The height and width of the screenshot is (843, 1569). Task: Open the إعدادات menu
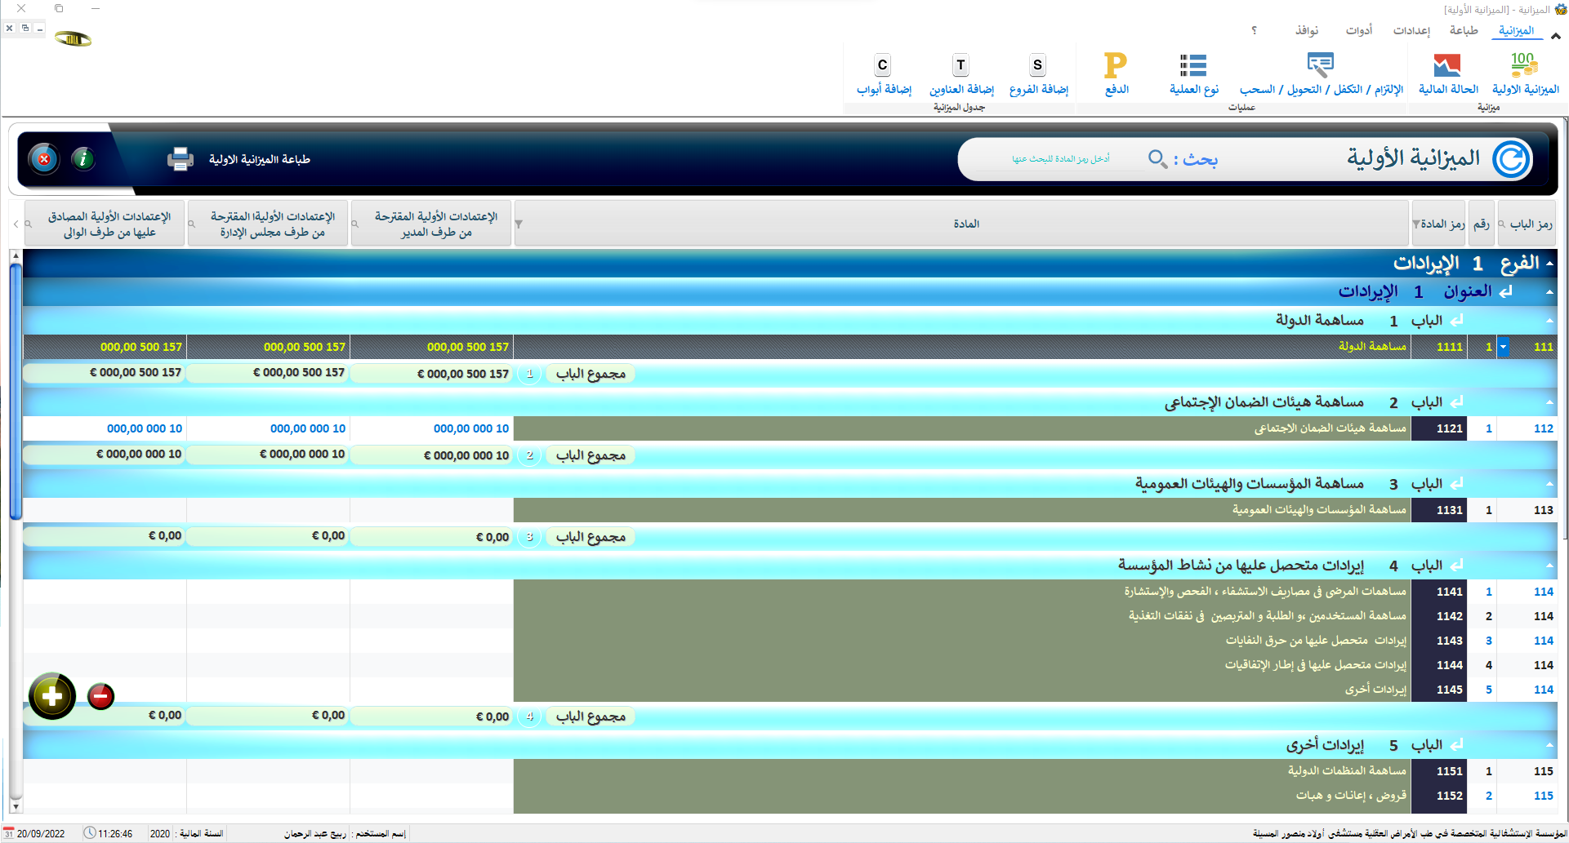pos(1411,30)
